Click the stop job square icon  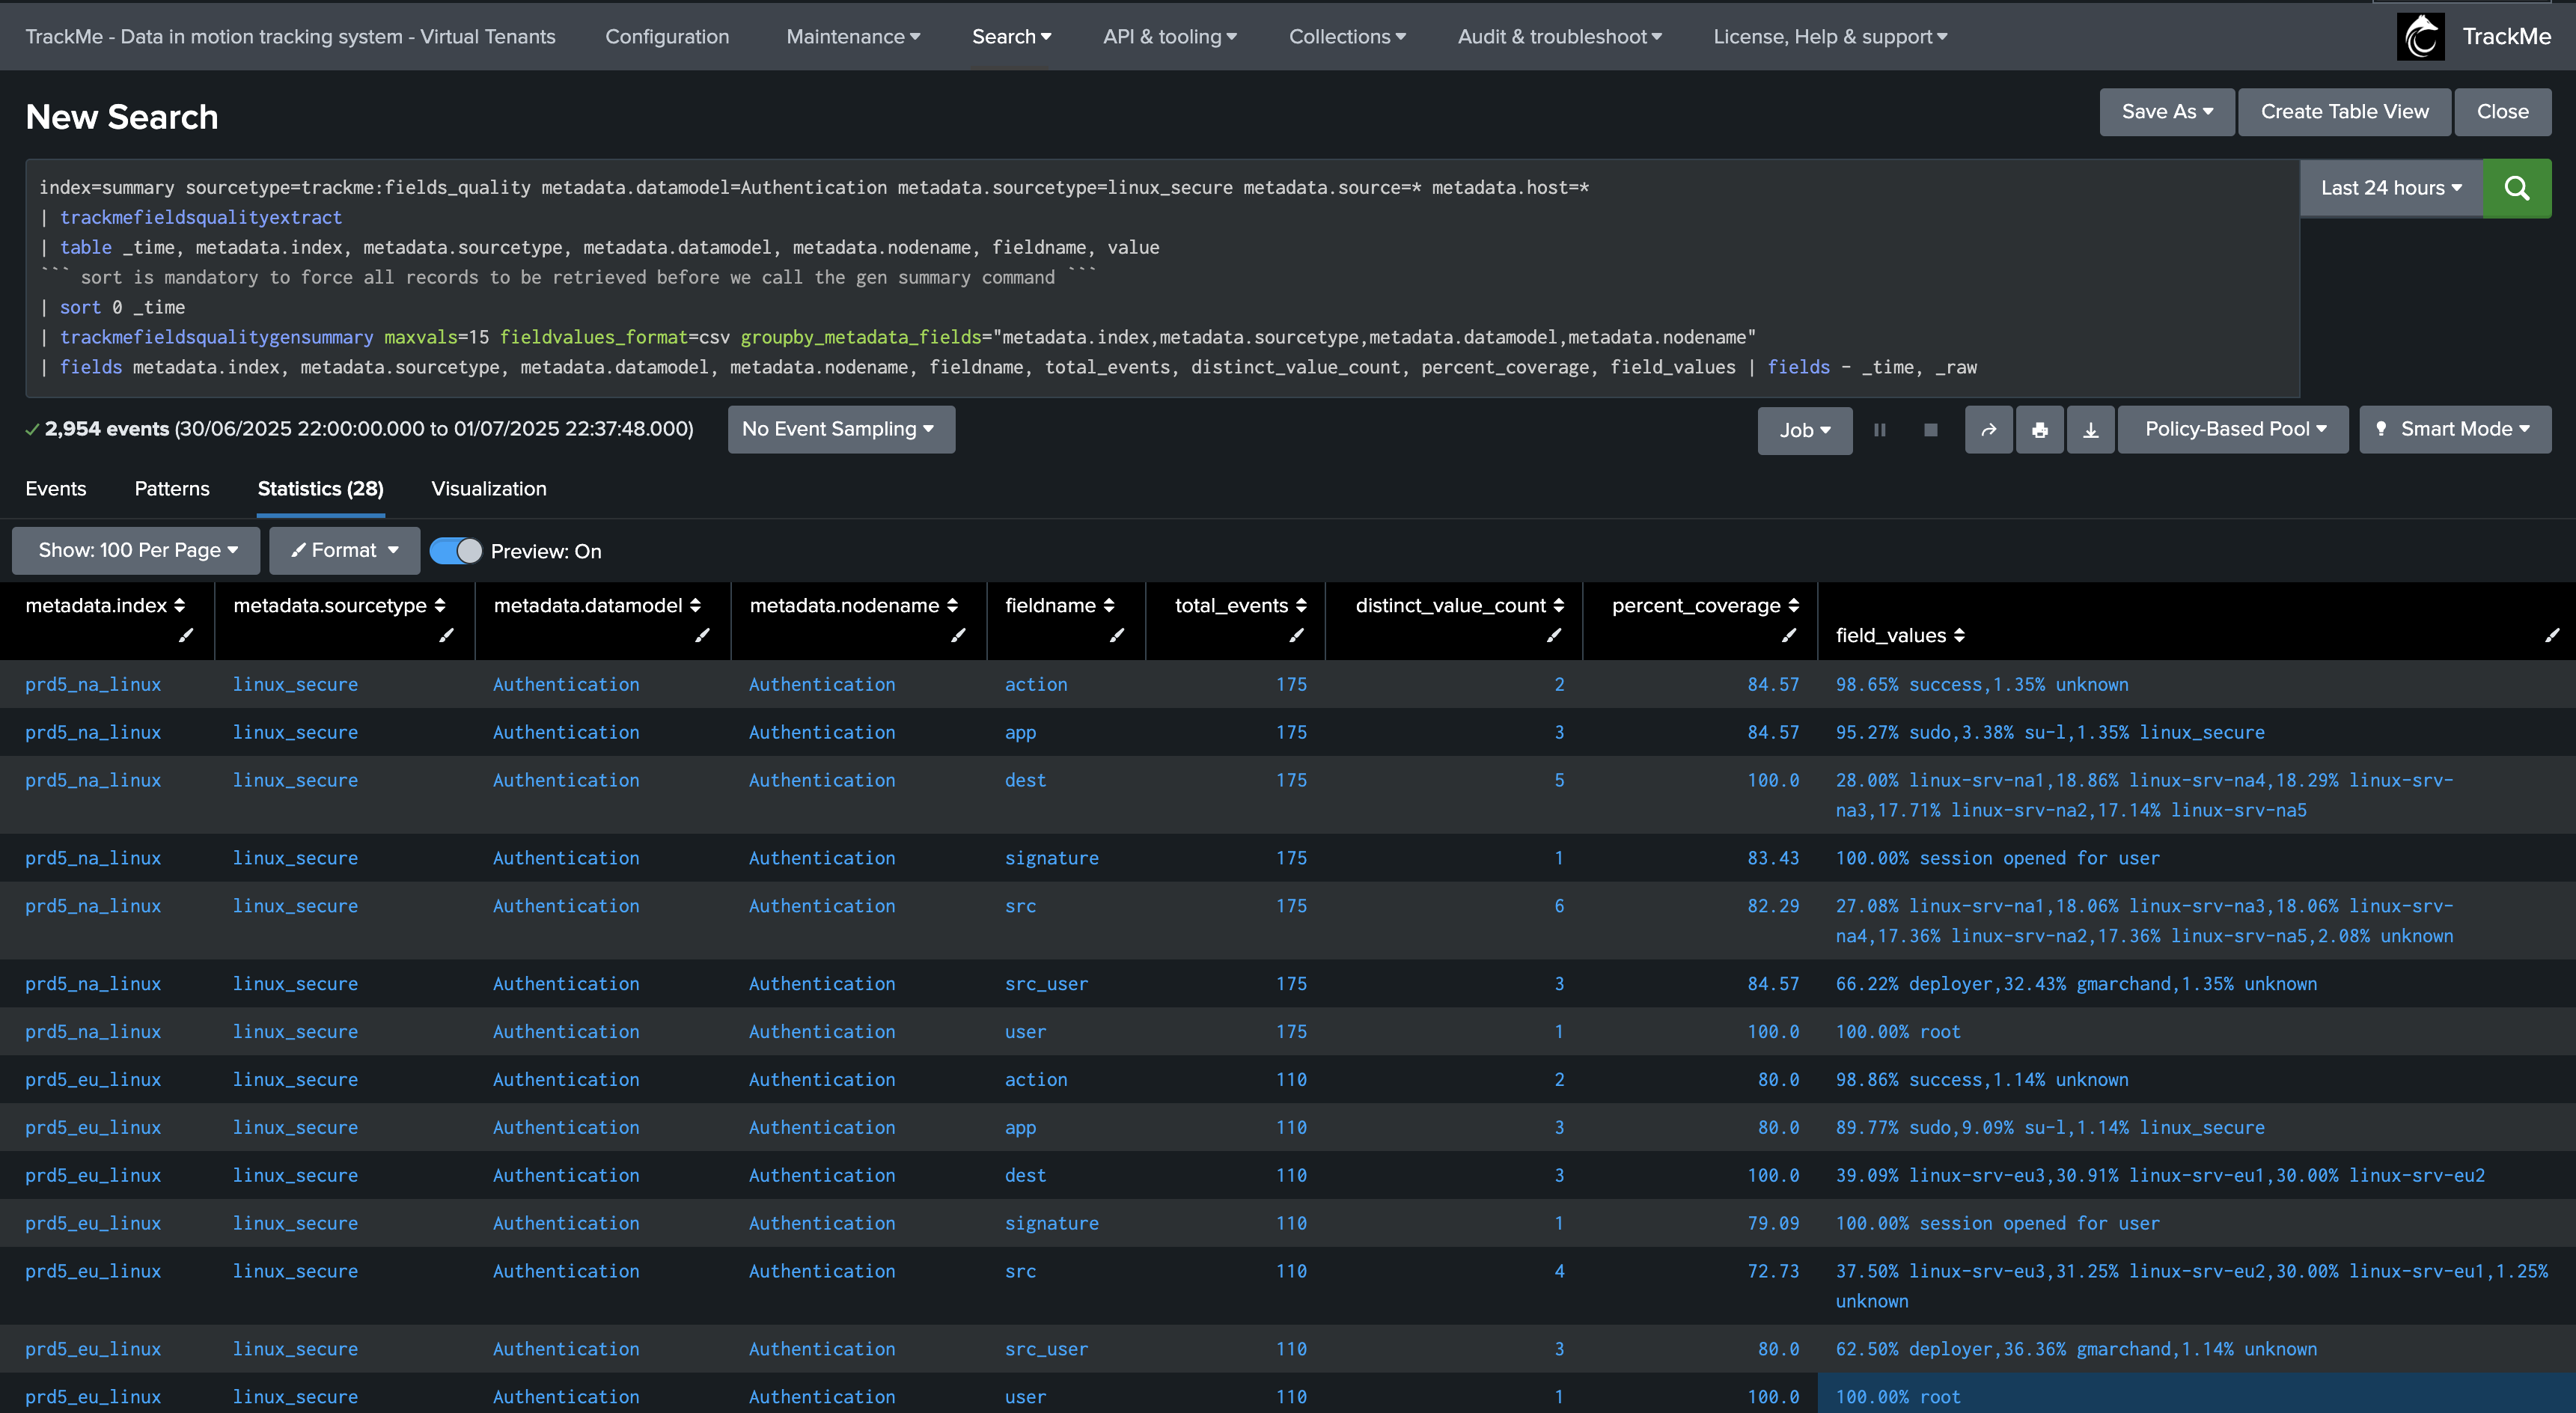tap(1930, 430)
